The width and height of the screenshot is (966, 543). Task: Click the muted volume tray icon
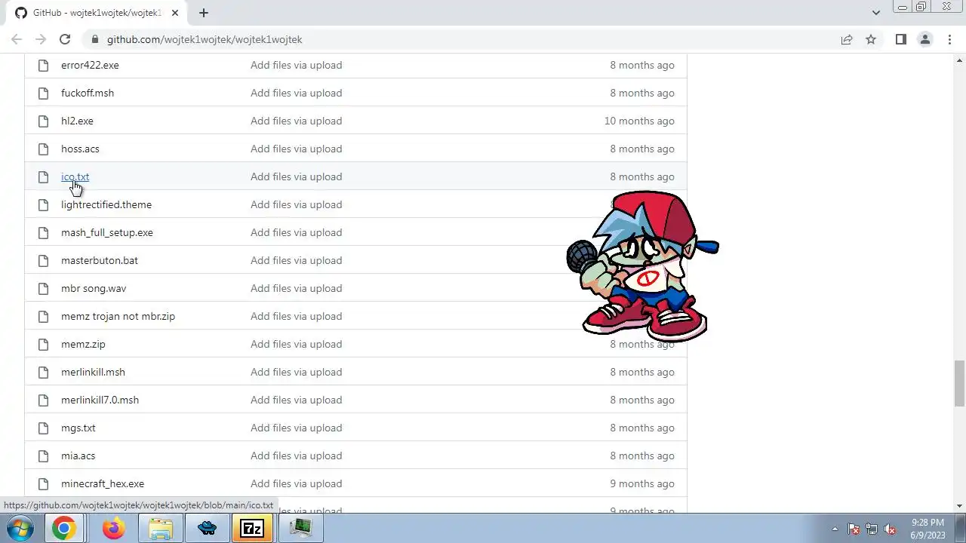(890, 529)
